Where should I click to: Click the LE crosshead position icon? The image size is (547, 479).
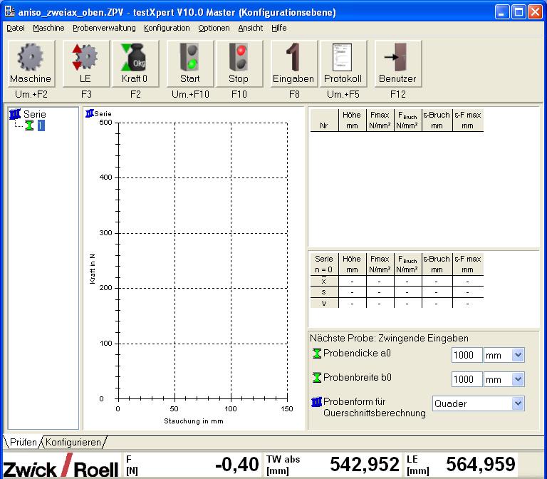point(86,63)
